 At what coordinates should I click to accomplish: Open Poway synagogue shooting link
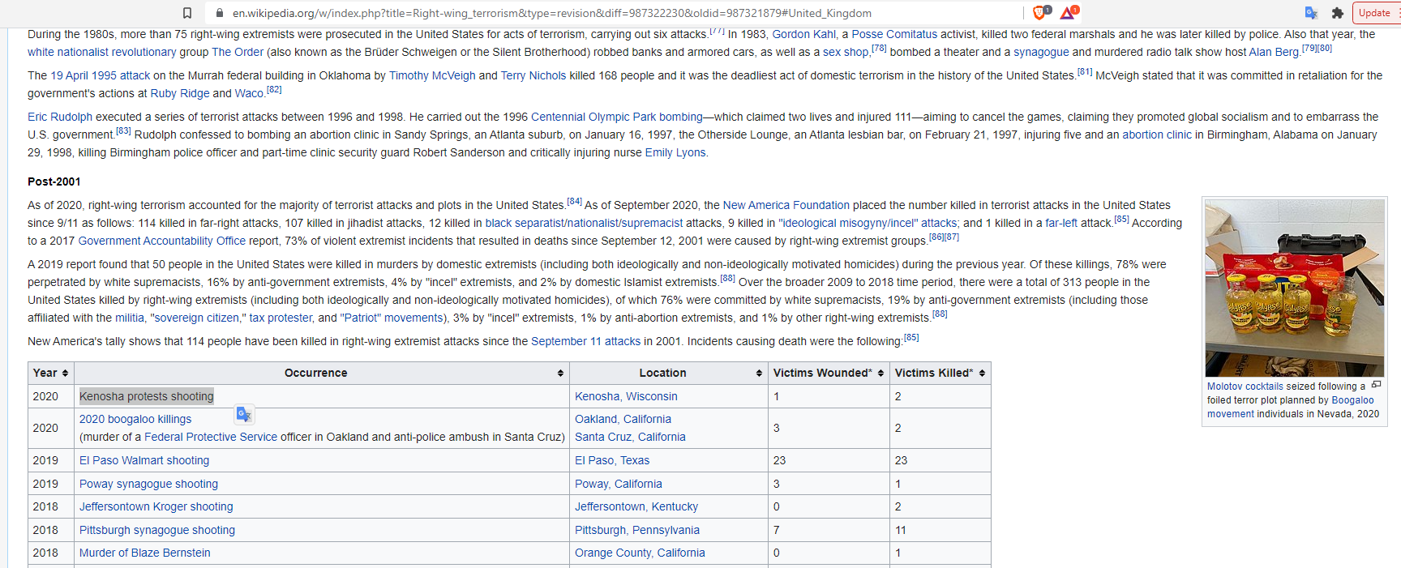148,484
